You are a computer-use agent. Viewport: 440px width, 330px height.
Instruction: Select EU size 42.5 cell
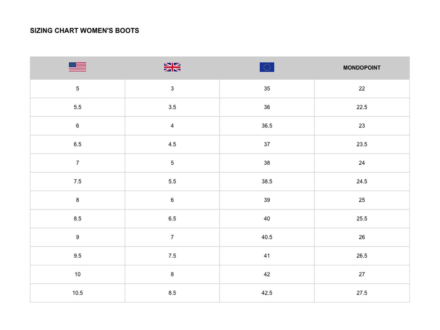tap(267, 293)
